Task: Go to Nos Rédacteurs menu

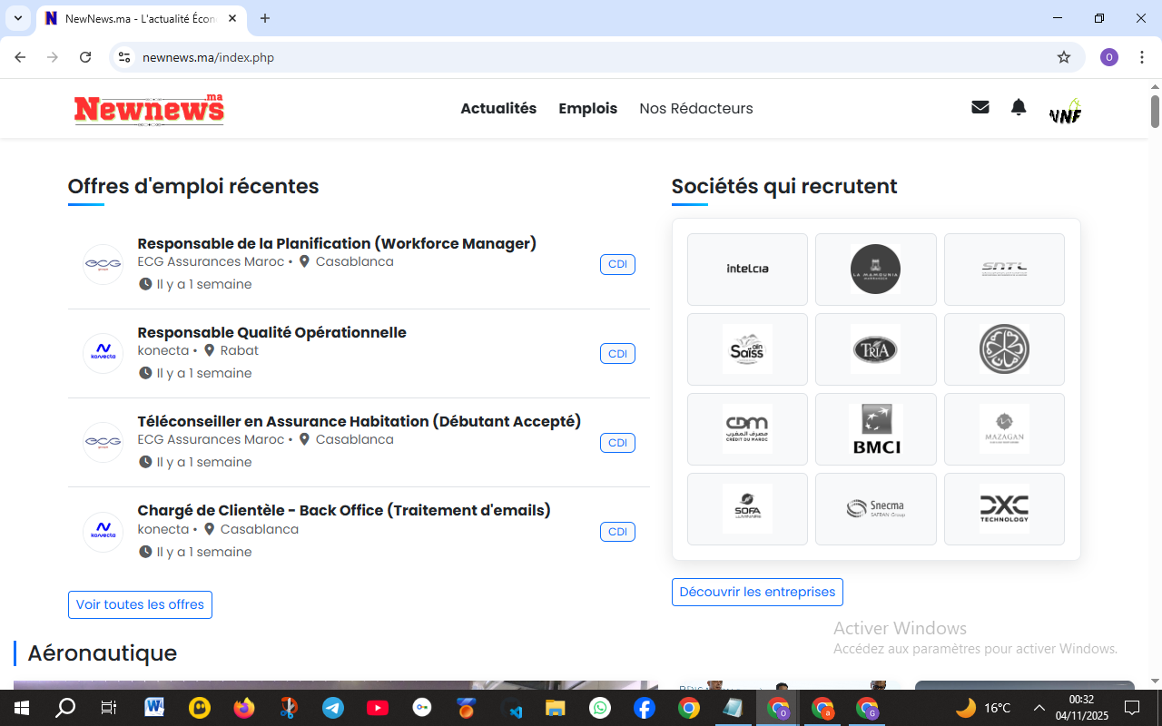Action: pyautogui.click(x=696, y=108)
